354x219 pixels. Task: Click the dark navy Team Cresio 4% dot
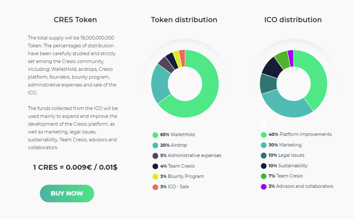[x=155, y=166]
